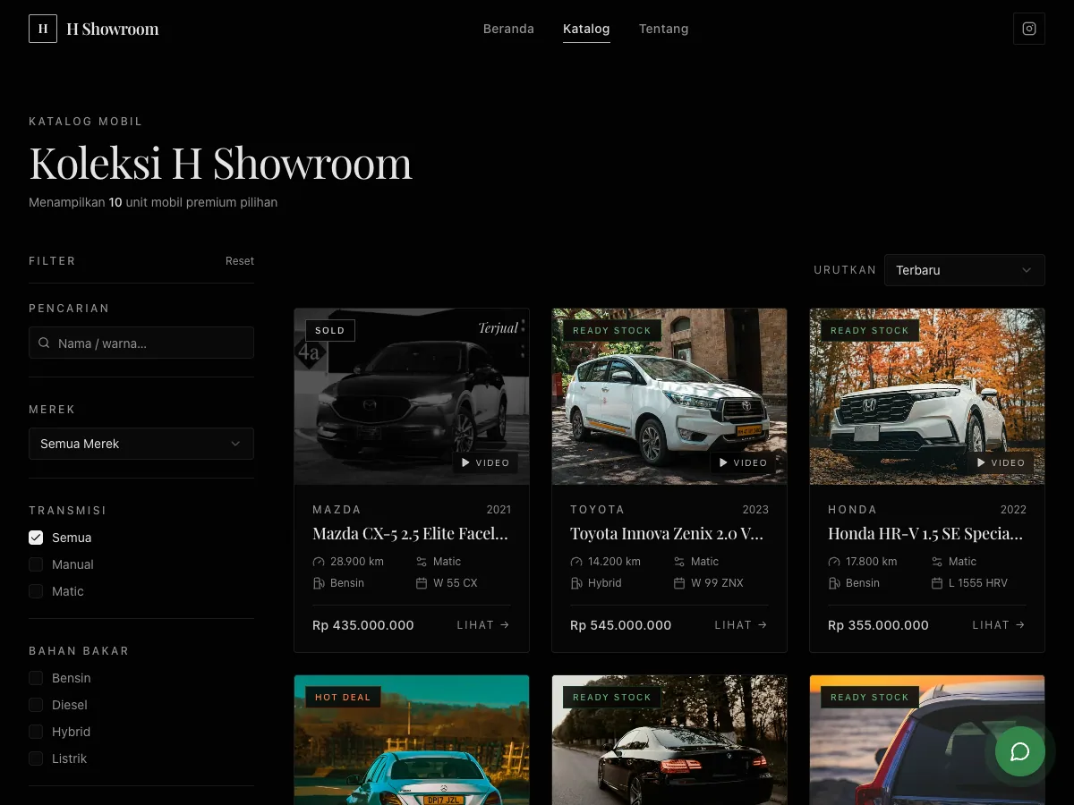Screen dimensions: 1074x805
Task: Open the green chat bubble button
Action: coord(1020,751)
